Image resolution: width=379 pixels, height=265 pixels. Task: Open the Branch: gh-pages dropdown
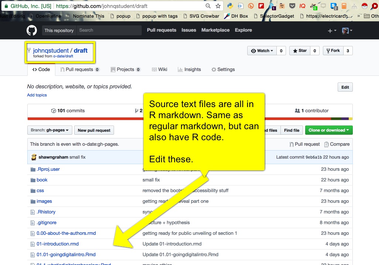coord(49,130)
